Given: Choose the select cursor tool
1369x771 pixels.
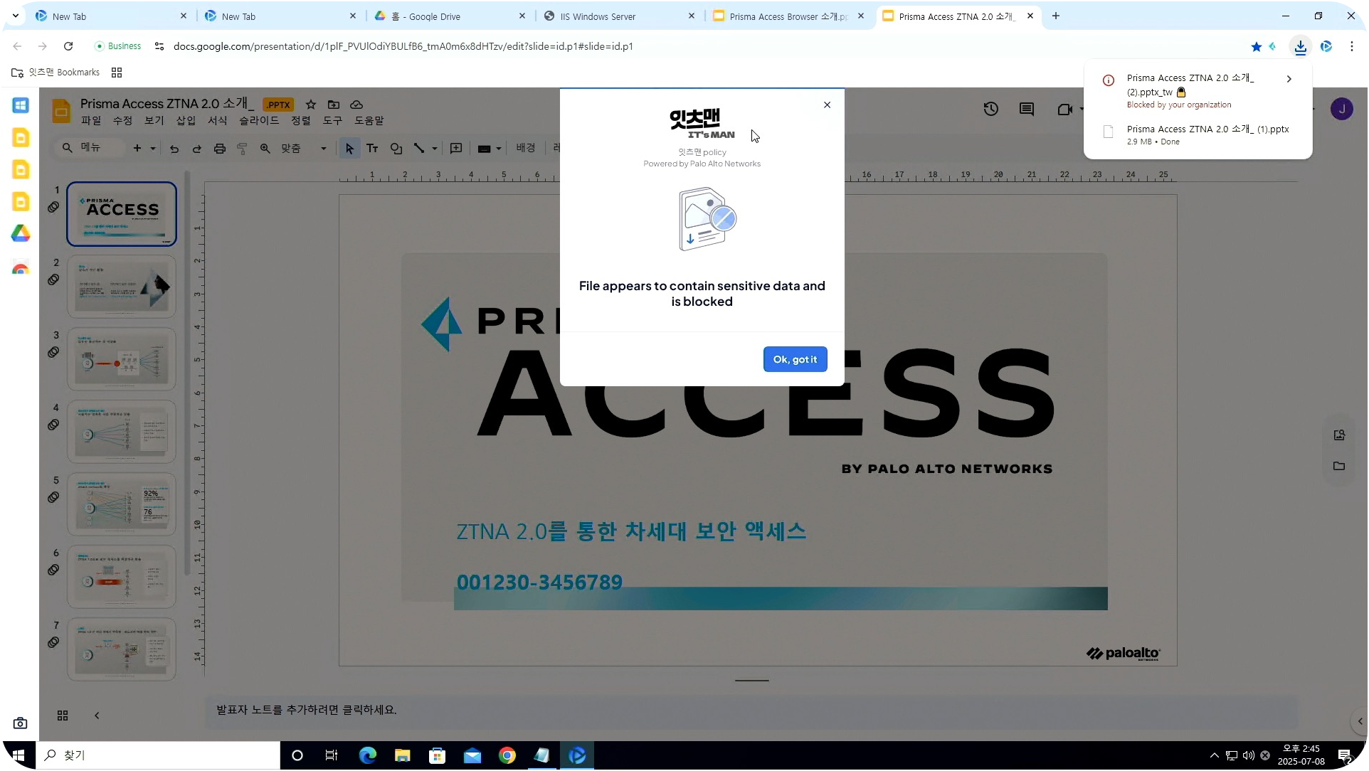Looking at the screenshot, I should [x=349, y=148].
